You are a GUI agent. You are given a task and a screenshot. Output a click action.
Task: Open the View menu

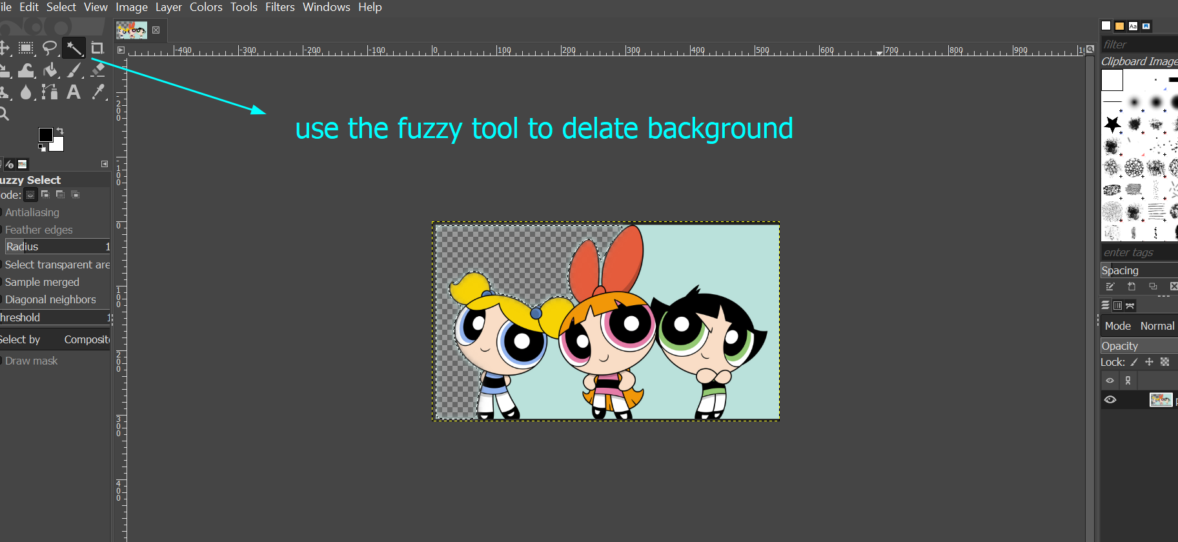click(x=96, y=7)
